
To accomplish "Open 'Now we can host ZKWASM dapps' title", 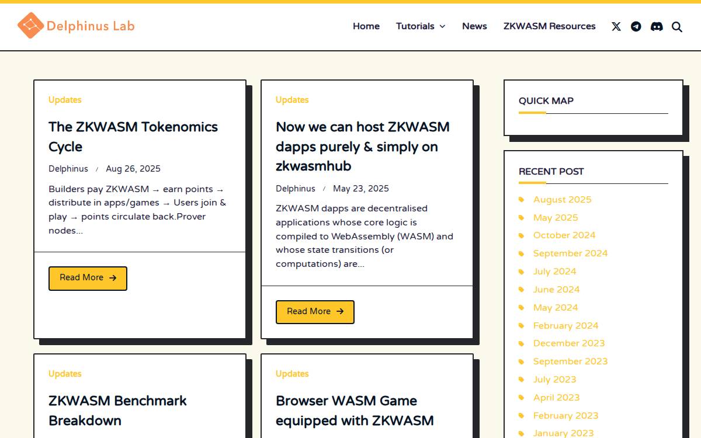I will point(363,147).
